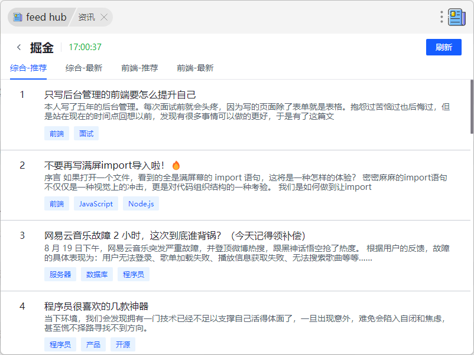
Task: Click the 17:00:37 timestamp
Action: pyautogui.click(x=85, y=47)
